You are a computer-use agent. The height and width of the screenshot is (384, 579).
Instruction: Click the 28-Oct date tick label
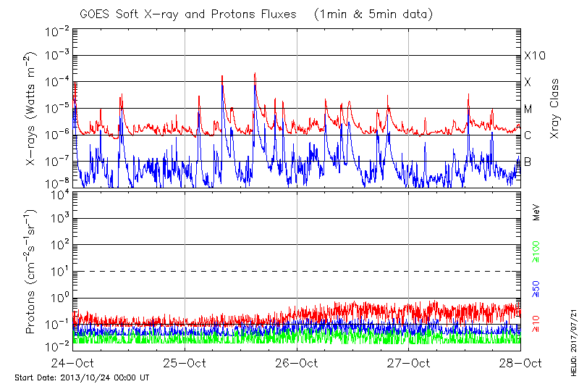pos(520,363)
